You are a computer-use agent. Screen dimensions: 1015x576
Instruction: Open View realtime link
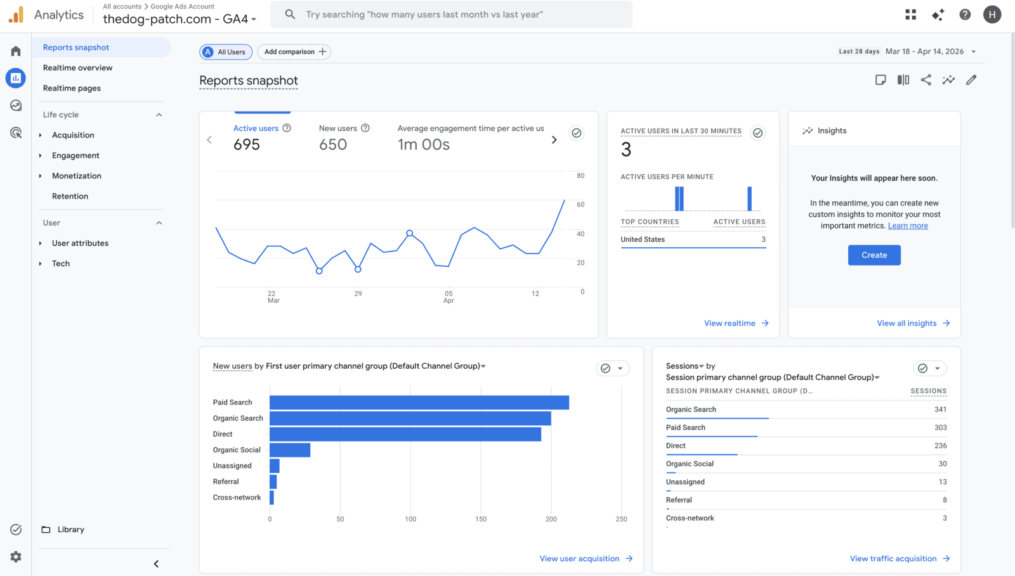click(737, 323)
